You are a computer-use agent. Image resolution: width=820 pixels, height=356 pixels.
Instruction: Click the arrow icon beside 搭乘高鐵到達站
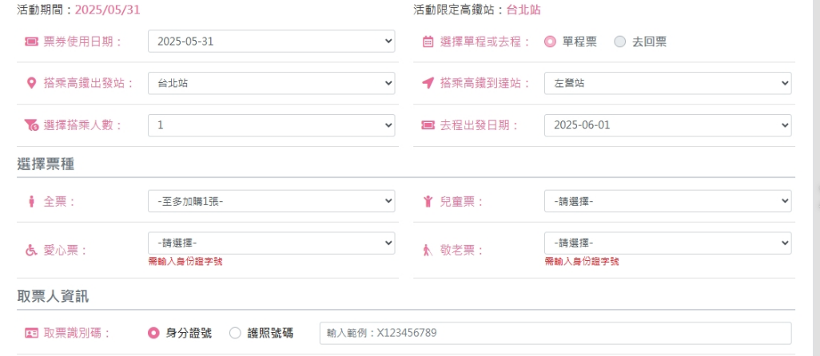[x=428, y=83]
